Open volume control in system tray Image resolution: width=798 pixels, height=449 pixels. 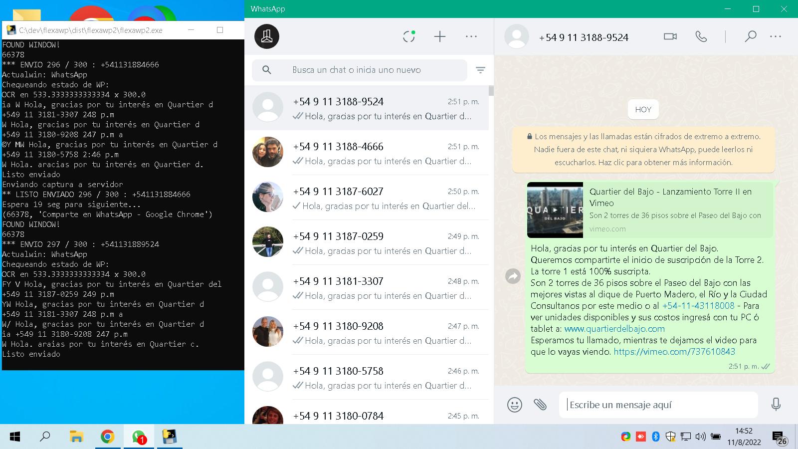(x=700, y=437)
